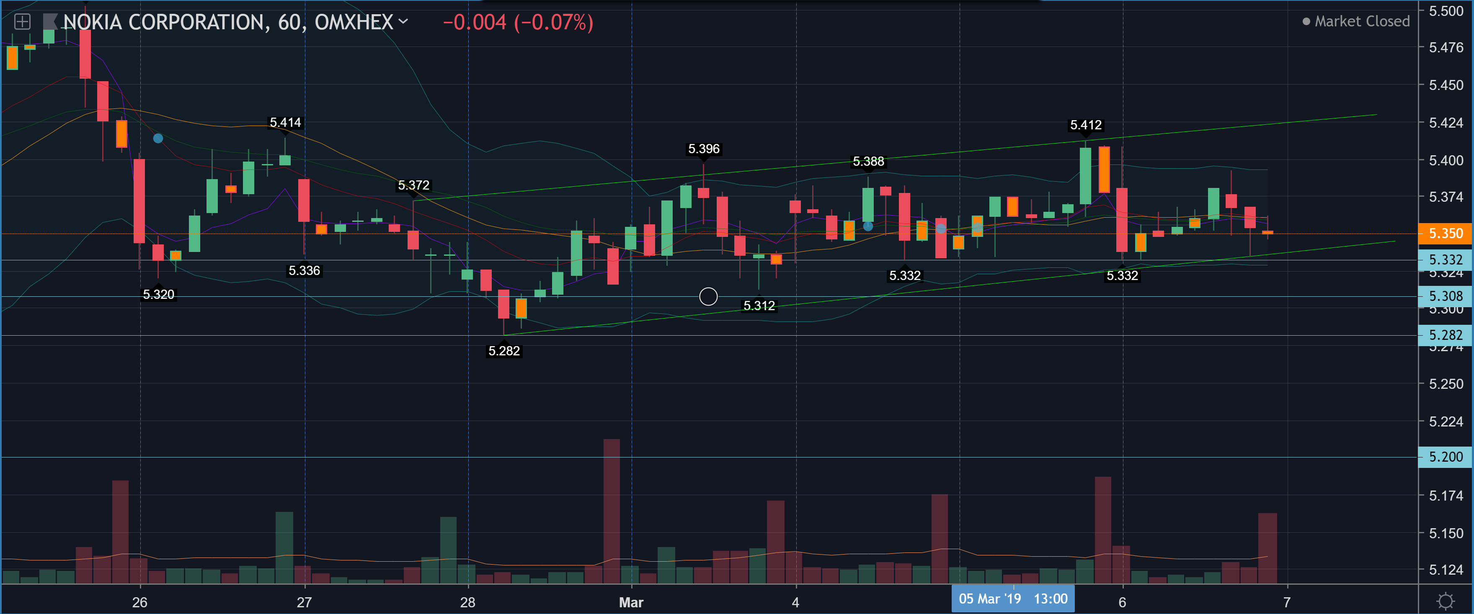1474x614 pixels.
Task: Click the 05 Mar '19 13:00 time label
Action: click(x=1013, y=599)
